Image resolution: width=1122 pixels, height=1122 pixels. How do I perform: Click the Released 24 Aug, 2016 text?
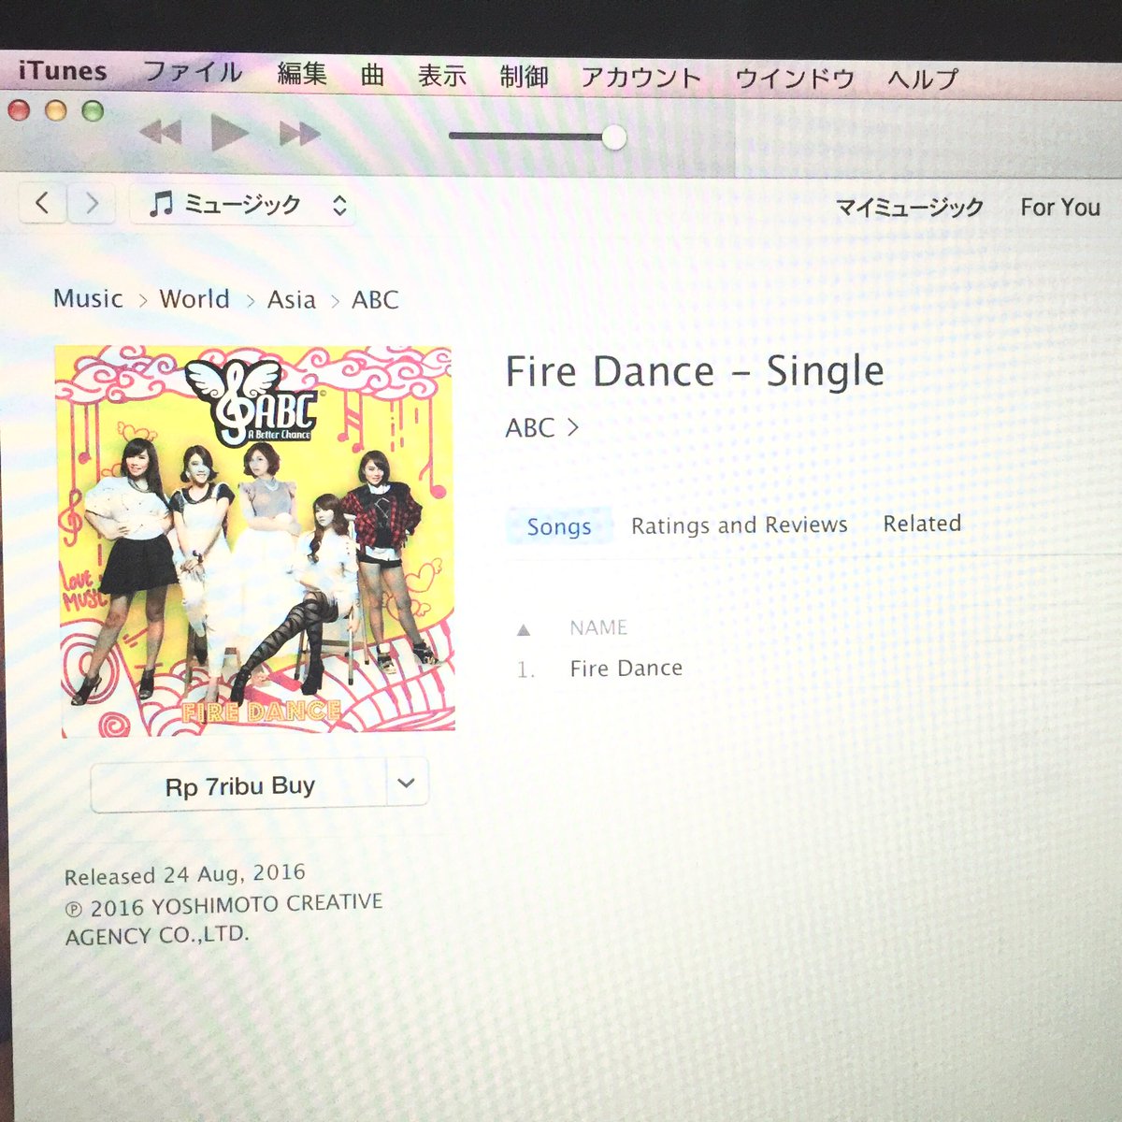pyautogui.click(x=184, y=874)
